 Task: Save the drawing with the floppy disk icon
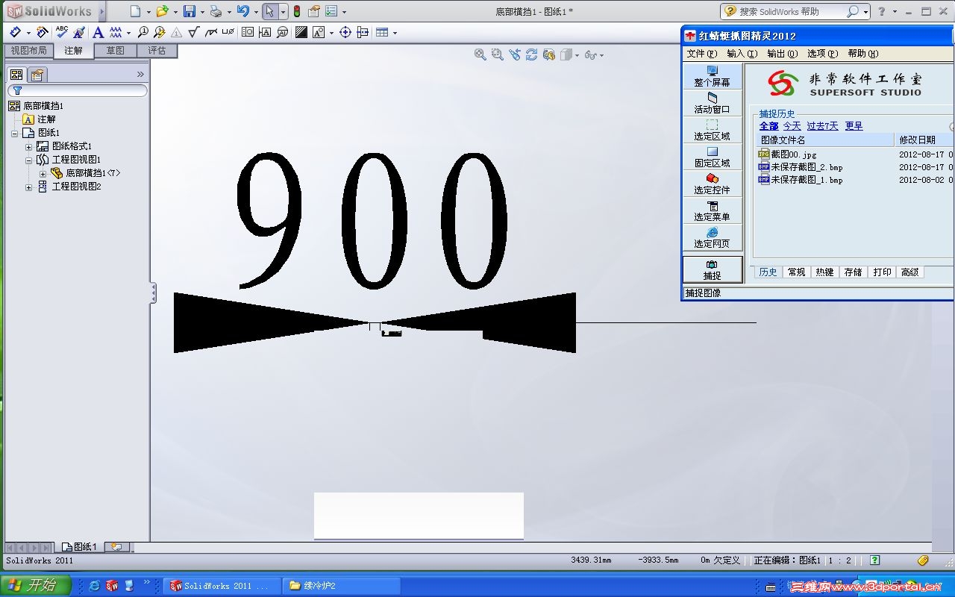click(x=190, y=11)
